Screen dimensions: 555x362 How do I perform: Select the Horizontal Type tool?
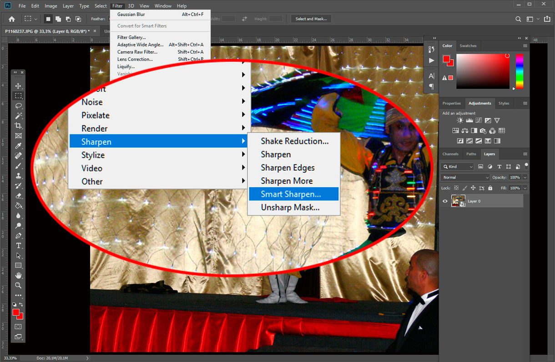click(x=18, y=246)
